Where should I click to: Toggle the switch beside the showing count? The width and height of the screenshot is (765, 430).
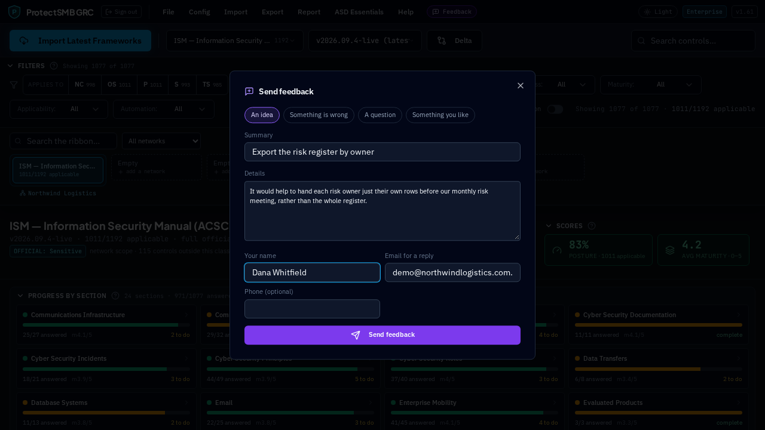click(x=555, y=109)
